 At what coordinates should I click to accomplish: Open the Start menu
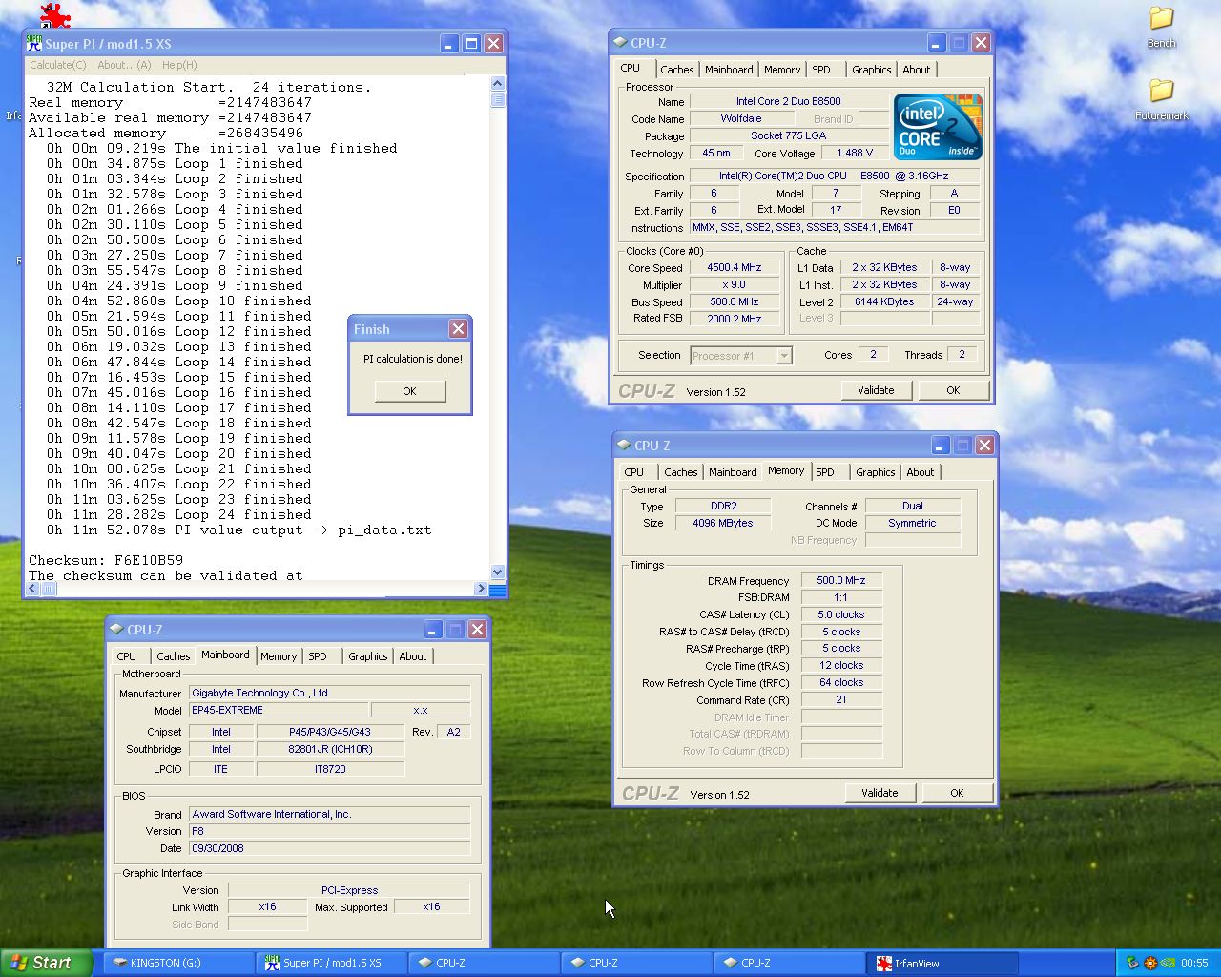click(x=46, y=963)
